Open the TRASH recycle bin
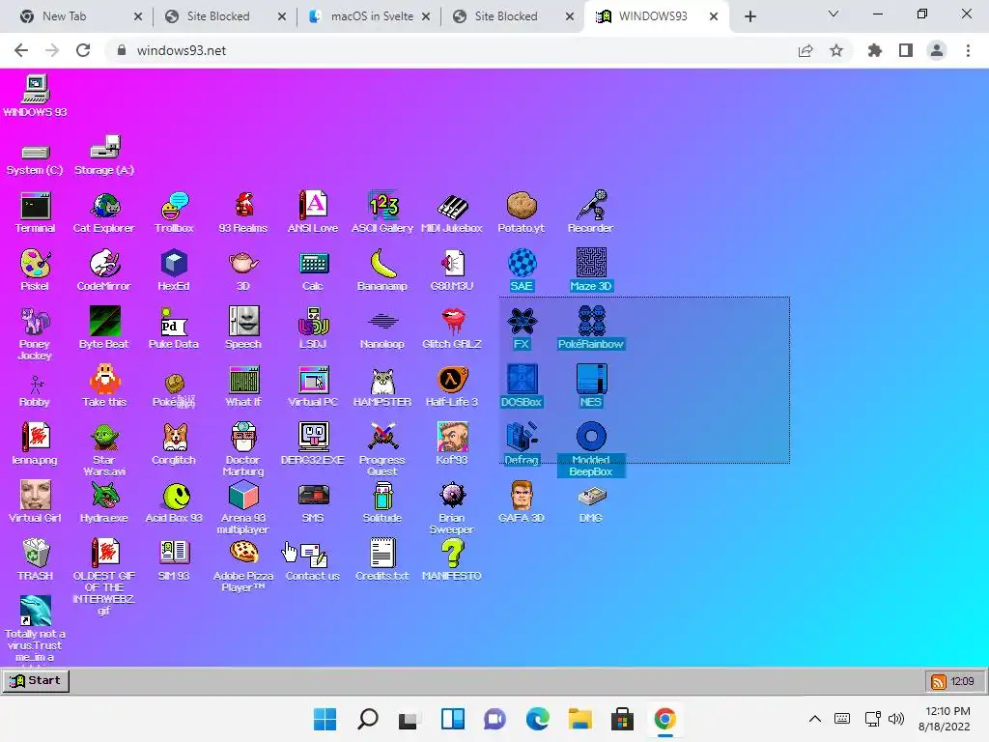 36,560
